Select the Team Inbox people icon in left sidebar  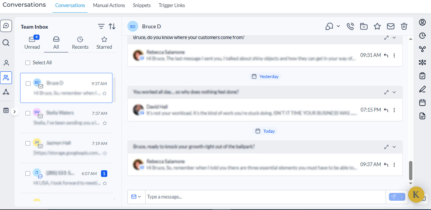(6, 78)
